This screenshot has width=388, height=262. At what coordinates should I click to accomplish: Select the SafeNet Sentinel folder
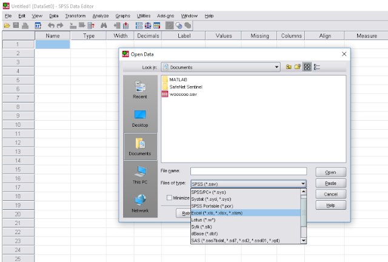point(182,87)
